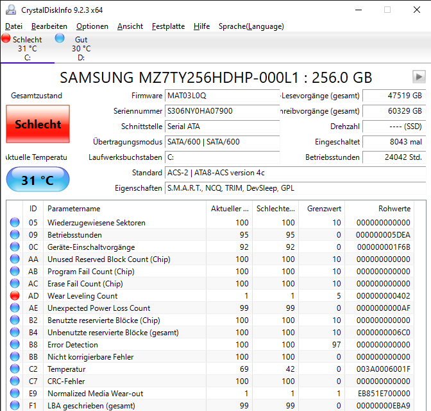Click raw value 000000000402
Viewport: 431px width, 411px height.
pyautogui.click(x=383, y=296)
